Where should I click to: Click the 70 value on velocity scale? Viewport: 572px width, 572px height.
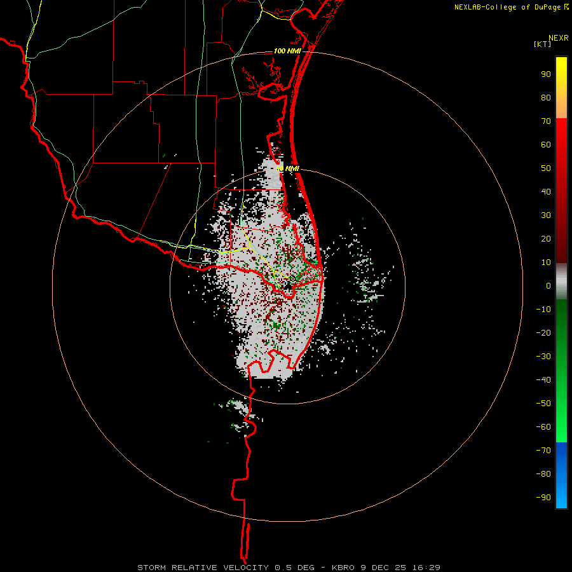coord(546,121)
